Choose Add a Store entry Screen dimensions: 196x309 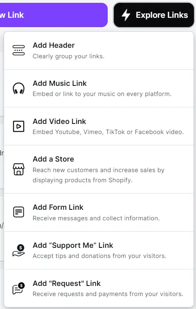99,169
